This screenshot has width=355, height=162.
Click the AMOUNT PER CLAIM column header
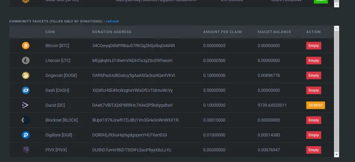tap(222, 32)
